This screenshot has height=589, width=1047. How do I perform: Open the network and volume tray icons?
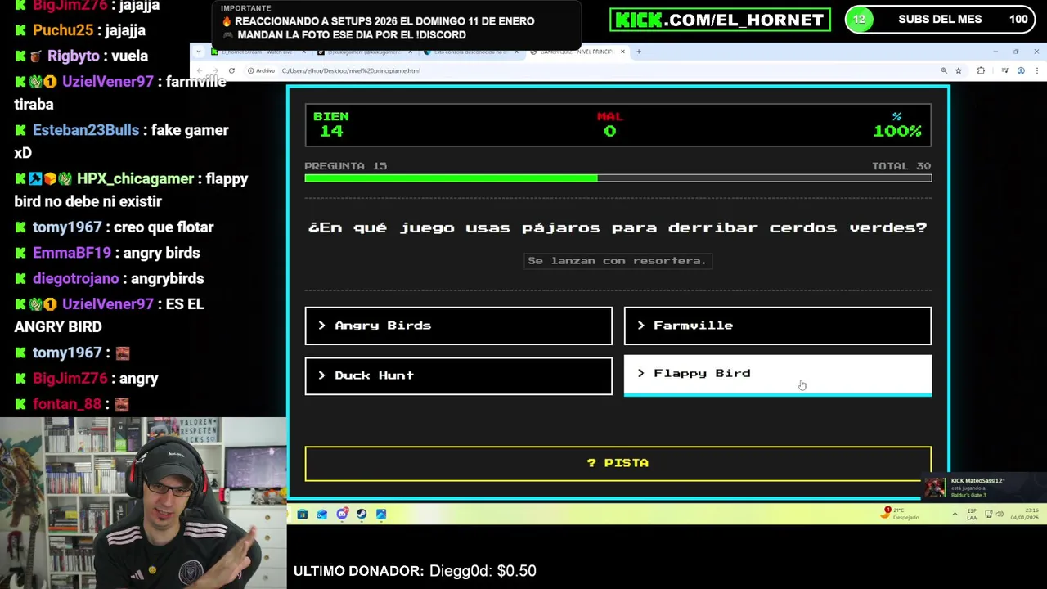(x=995, y=514)
